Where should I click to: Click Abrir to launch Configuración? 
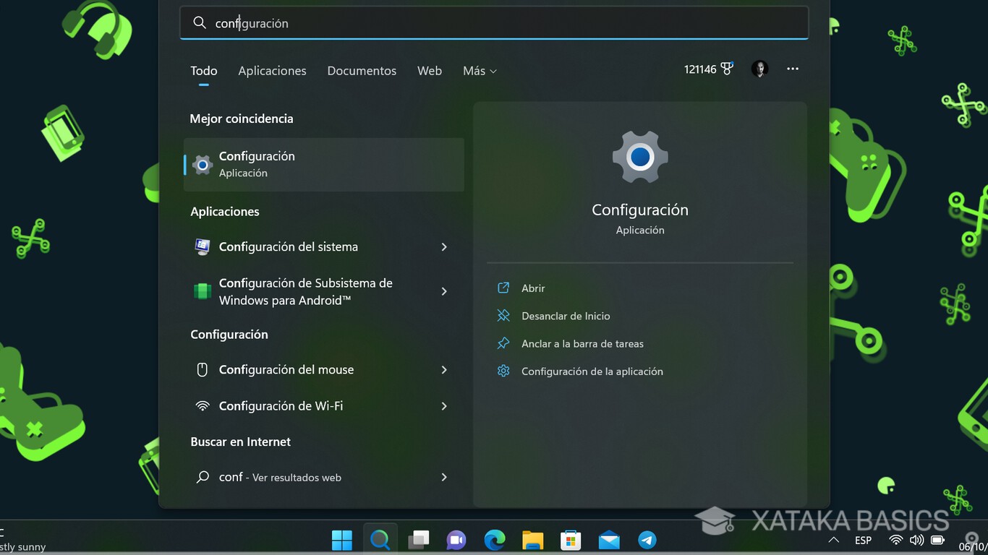532,288
